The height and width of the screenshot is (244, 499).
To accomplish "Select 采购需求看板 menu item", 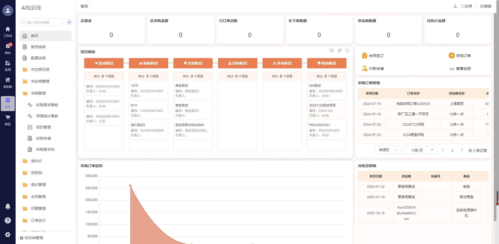I will (47, 105).
